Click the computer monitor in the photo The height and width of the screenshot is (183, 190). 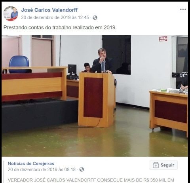coord(72,69)
